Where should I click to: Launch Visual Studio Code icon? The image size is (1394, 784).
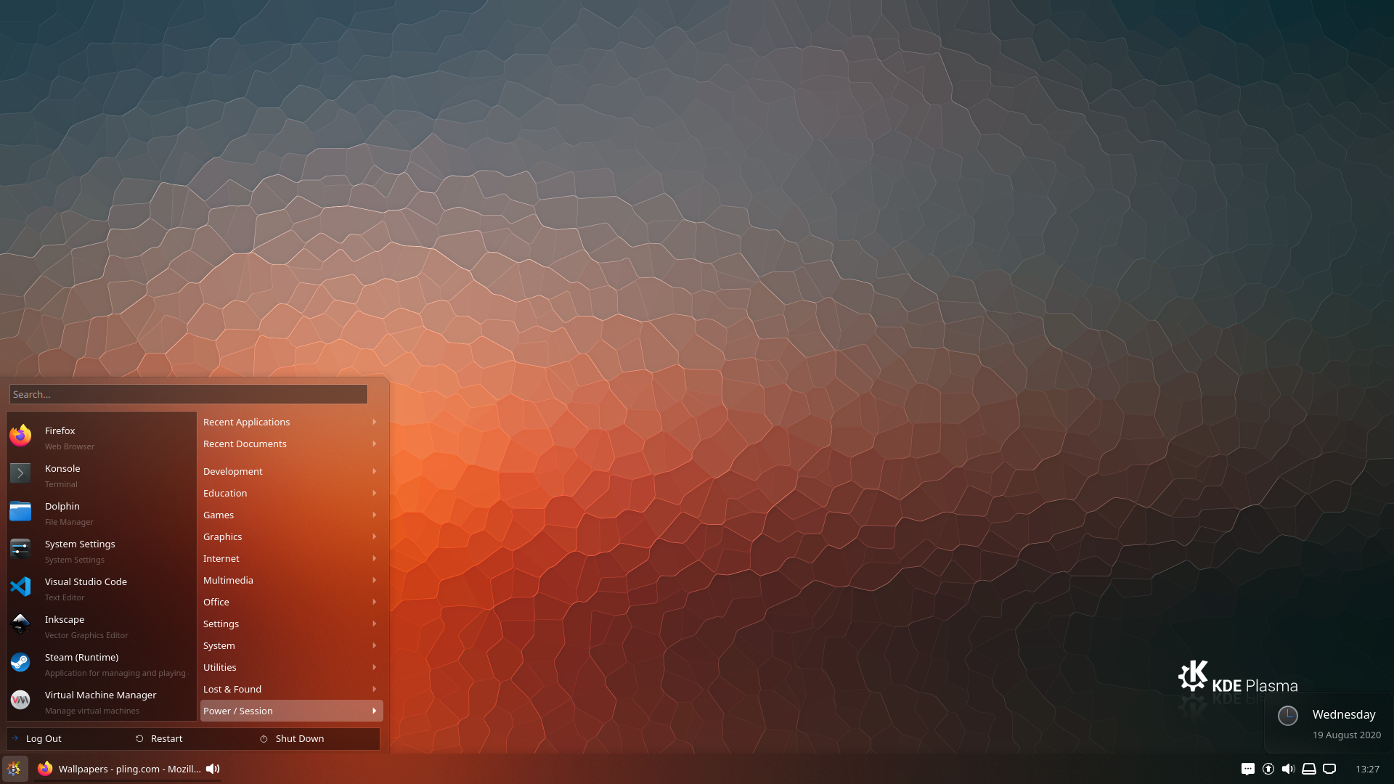(20, 587)
